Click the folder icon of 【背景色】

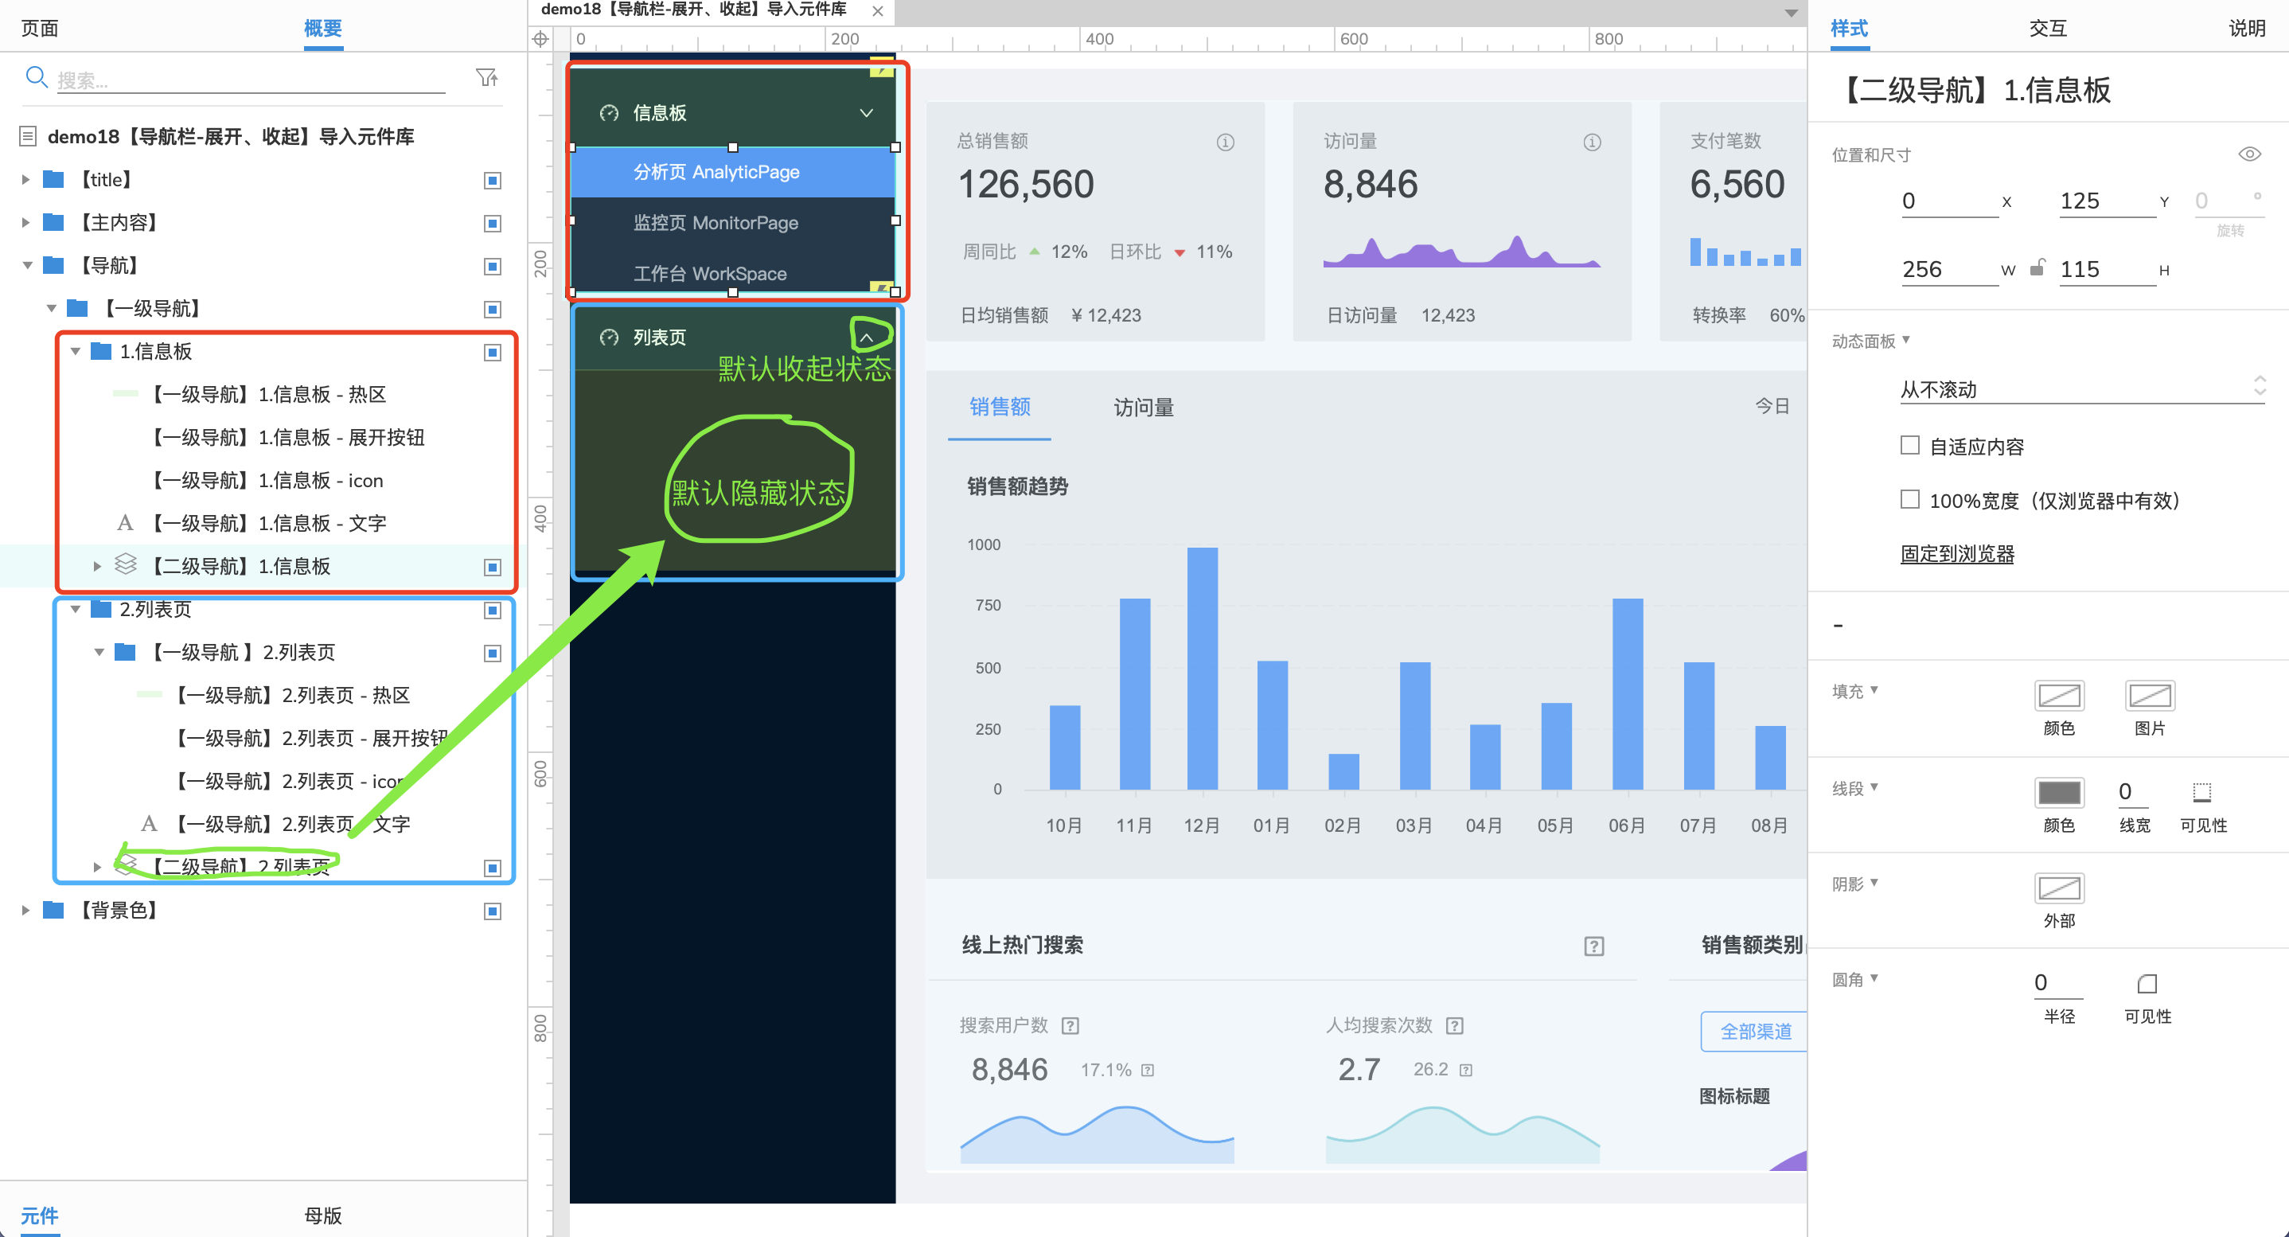click(x=53, y=910)
